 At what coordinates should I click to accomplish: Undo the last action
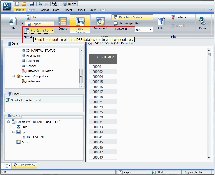point(40,4)
